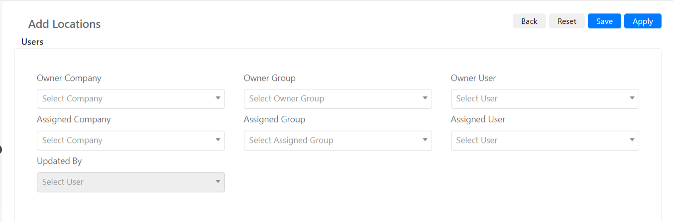673x222 pixels.
Task: Open the Owner Group dropdown
Action: pyautogui.click(x=338, y=99)
